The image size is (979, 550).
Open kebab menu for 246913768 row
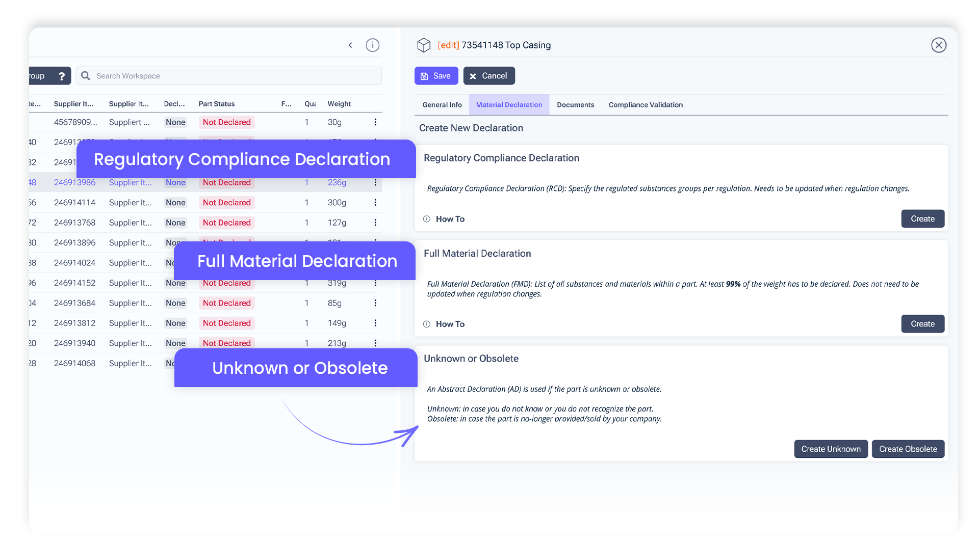pos(375,223)
